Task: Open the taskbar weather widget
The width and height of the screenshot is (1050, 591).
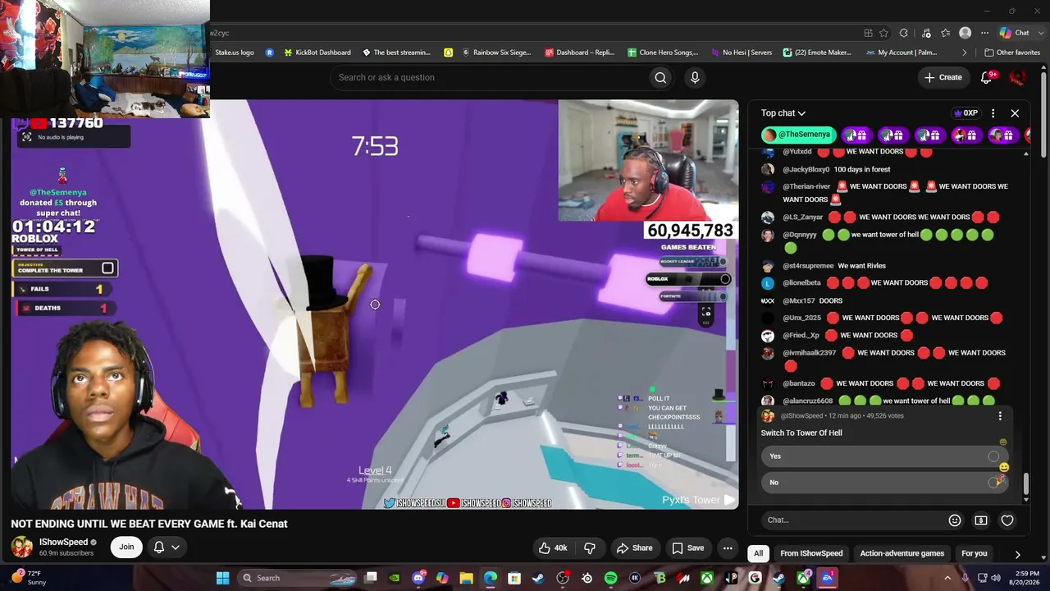Action: pyautogui.click(x=28, y=578)
